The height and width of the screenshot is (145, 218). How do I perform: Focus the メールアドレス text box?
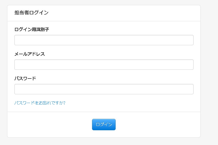[104, 65]
